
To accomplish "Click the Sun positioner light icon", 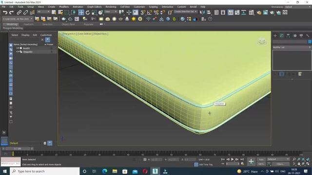I will (134, 19).
